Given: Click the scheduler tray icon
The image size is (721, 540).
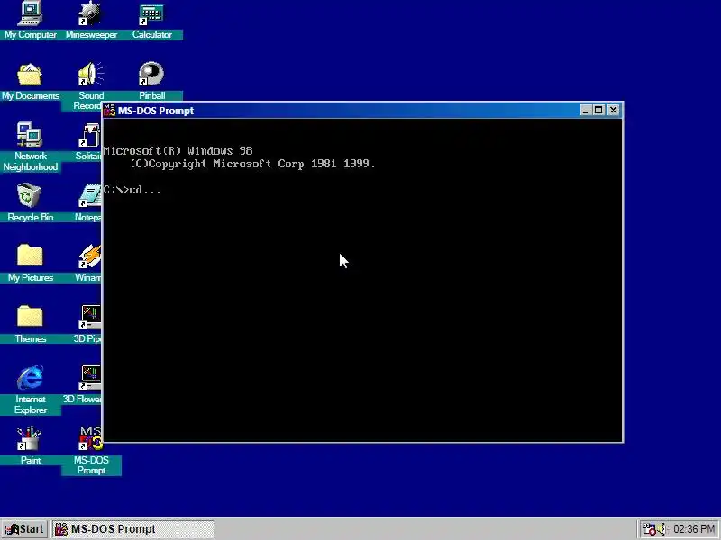Looking at the screenshot, I should [649, 529].
